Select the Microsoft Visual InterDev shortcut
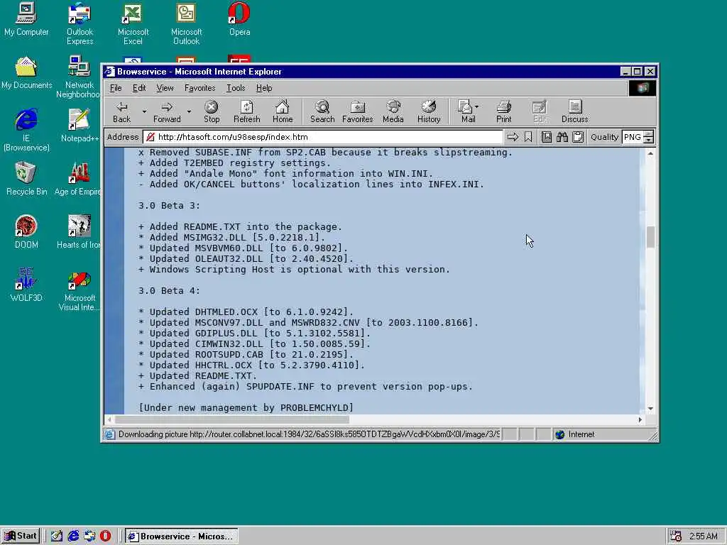Viewport: 727px width, 545px height. 80,292
